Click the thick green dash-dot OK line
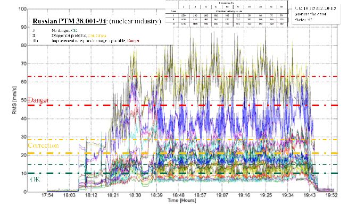Screen dimensions: 348x215 click(x=213, y=173)
